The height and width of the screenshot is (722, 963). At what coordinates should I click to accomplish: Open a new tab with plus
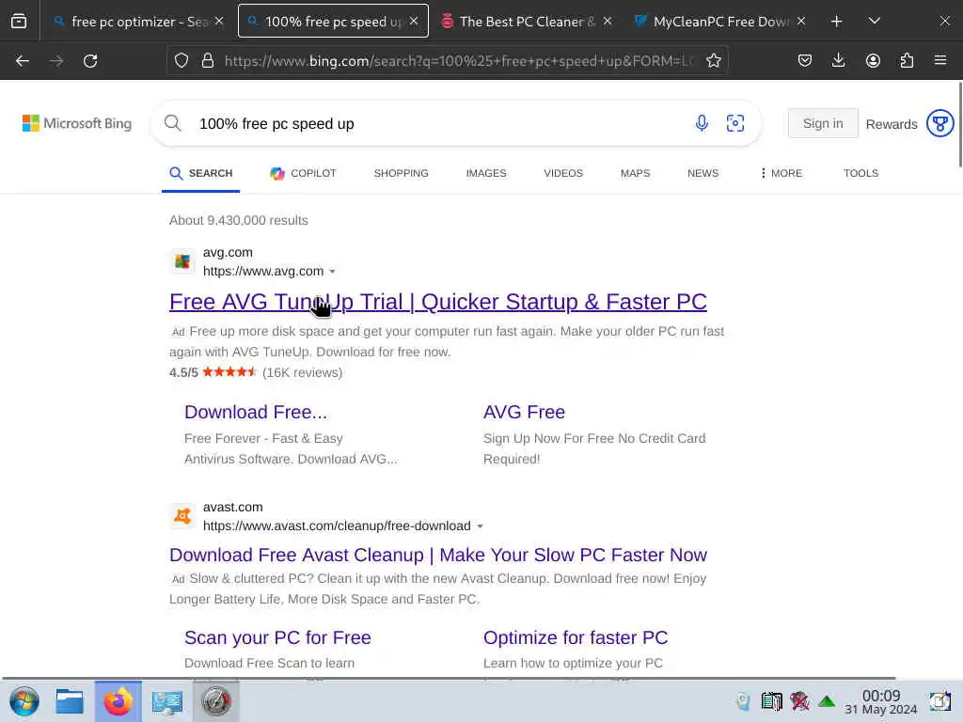tap(836, 22)
